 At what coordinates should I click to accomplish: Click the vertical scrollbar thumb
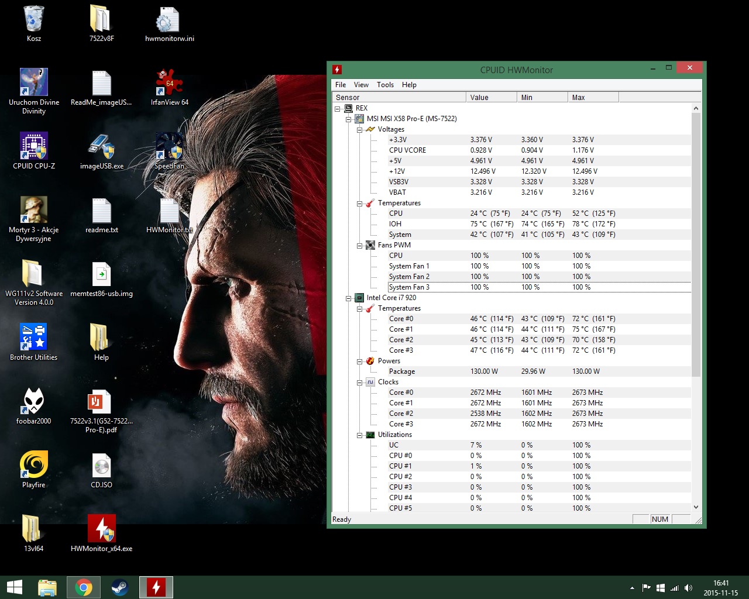coord(696,245)
